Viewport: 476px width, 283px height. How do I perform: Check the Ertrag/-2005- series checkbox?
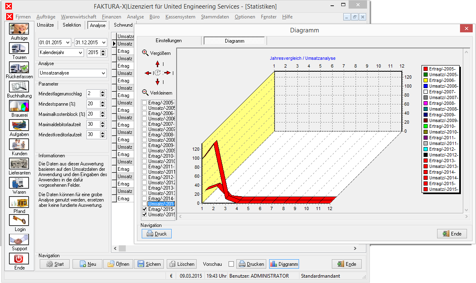tap(145, 103)
